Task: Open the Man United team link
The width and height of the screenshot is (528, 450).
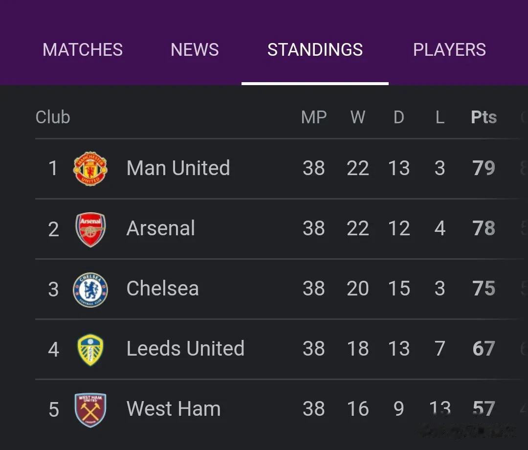Action: point(178,168)
